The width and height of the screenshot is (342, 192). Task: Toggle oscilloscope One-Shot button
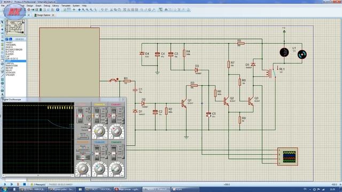pyautogui.click(x=89, y=127)
